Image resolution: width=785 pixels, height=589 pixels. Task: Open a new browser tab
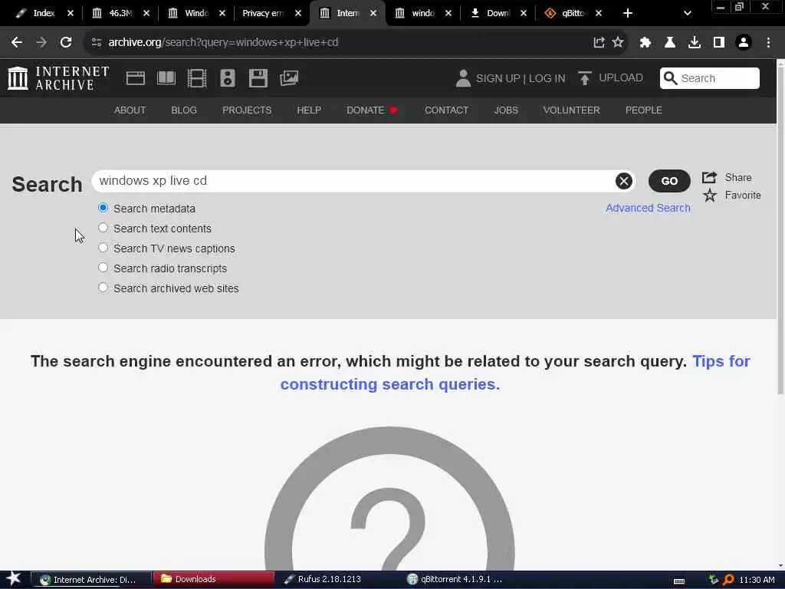(628, 14)
